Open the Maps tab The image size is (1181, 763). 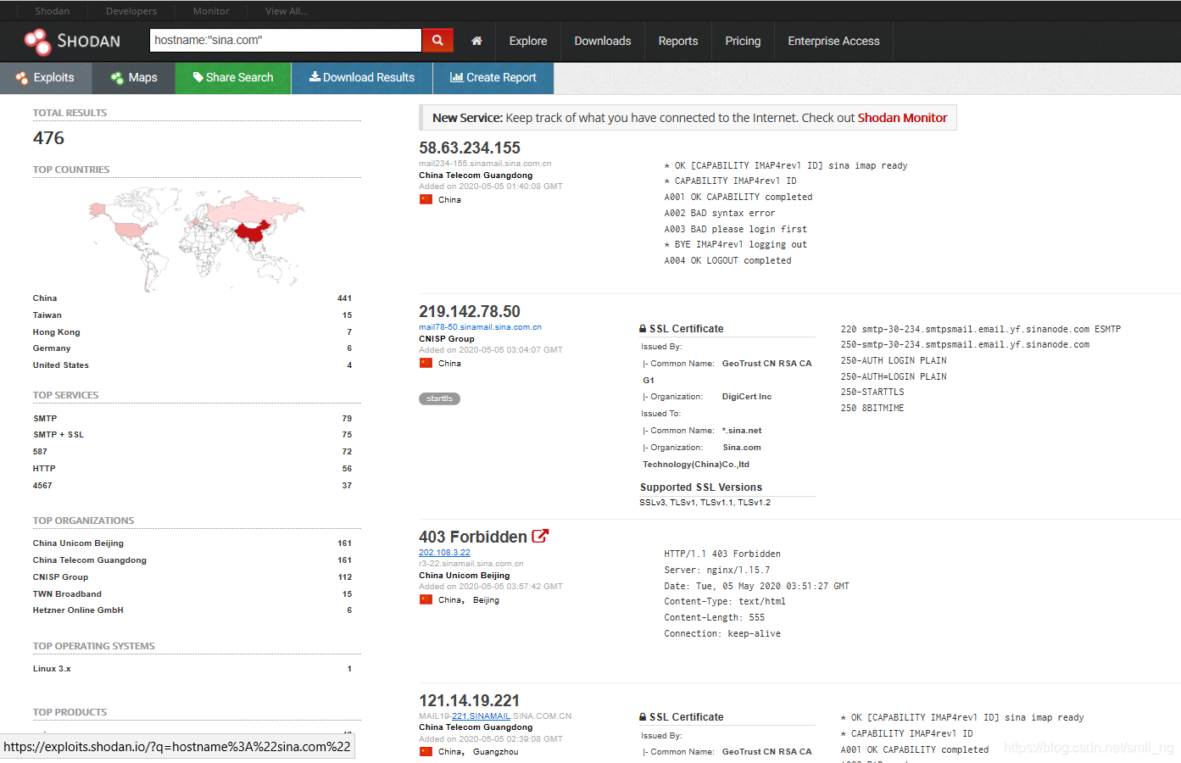point(133,77)
